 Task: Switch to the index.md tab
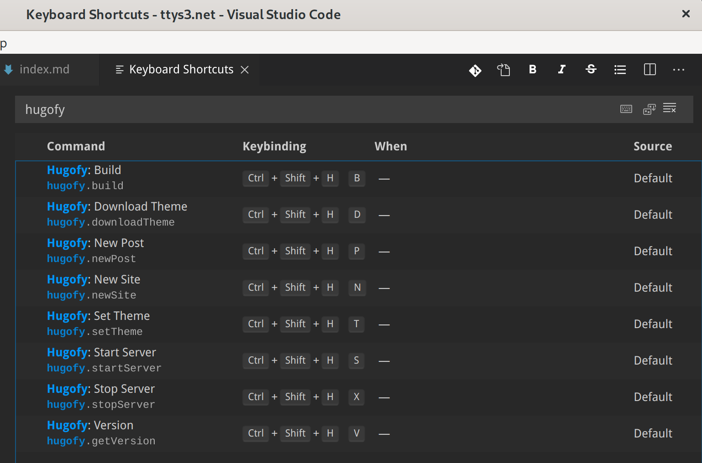(44, 69)
